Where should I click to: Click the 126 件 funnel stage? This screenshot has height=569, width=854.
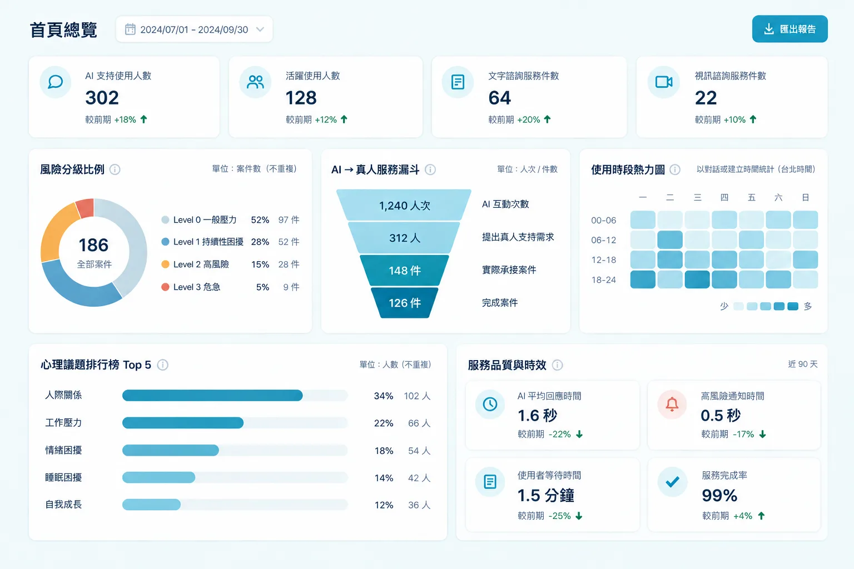[x=404, y=303]
